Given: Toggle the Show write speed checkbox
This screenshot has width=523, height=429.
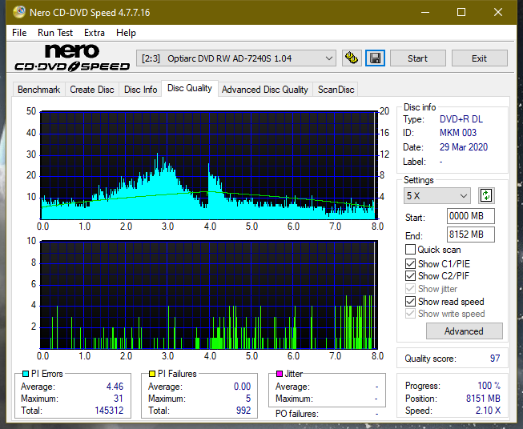Looking at the screenshot, I should [x=410, y=313].
